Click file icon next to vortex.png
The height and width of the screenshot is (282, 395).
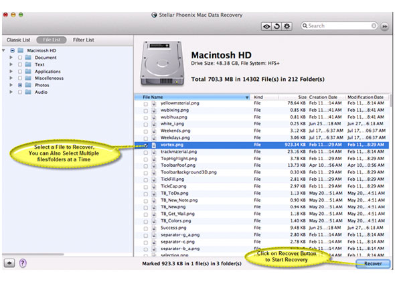pyautogui.click(x=154, y=145)
